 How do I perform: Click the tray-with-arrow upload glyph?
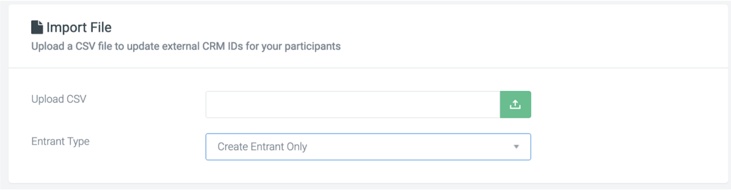515,104
